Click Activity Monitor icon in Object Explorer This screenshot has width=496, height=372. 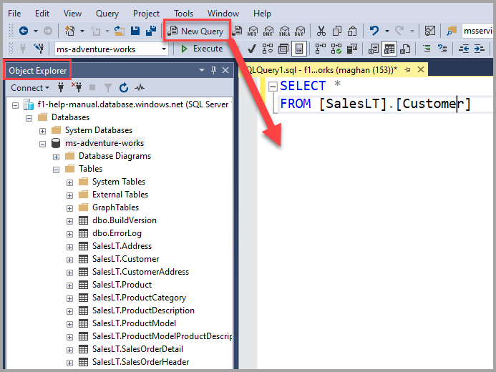click(140, 87)
